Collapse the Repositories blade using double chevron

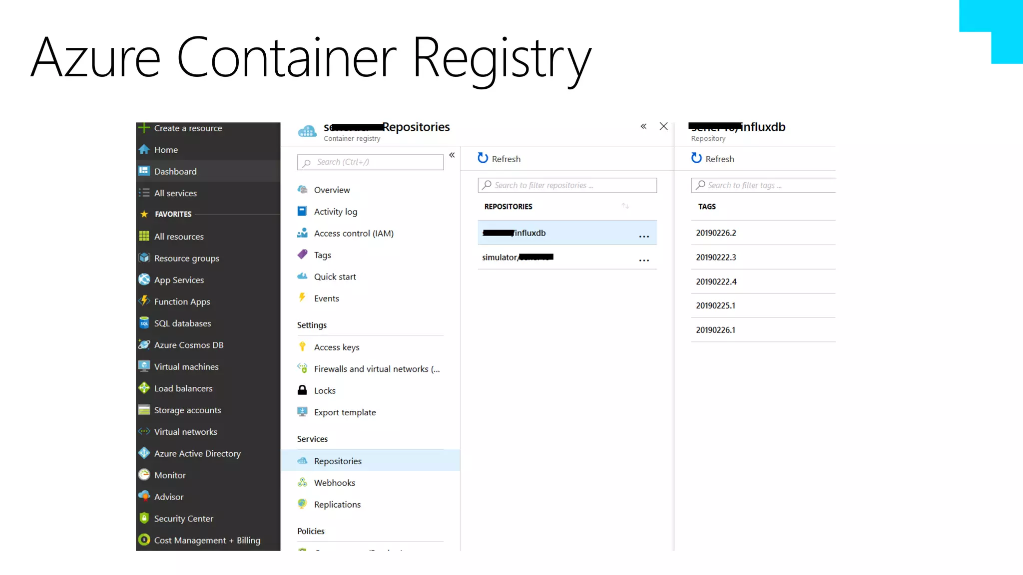(x=643, y=126)
